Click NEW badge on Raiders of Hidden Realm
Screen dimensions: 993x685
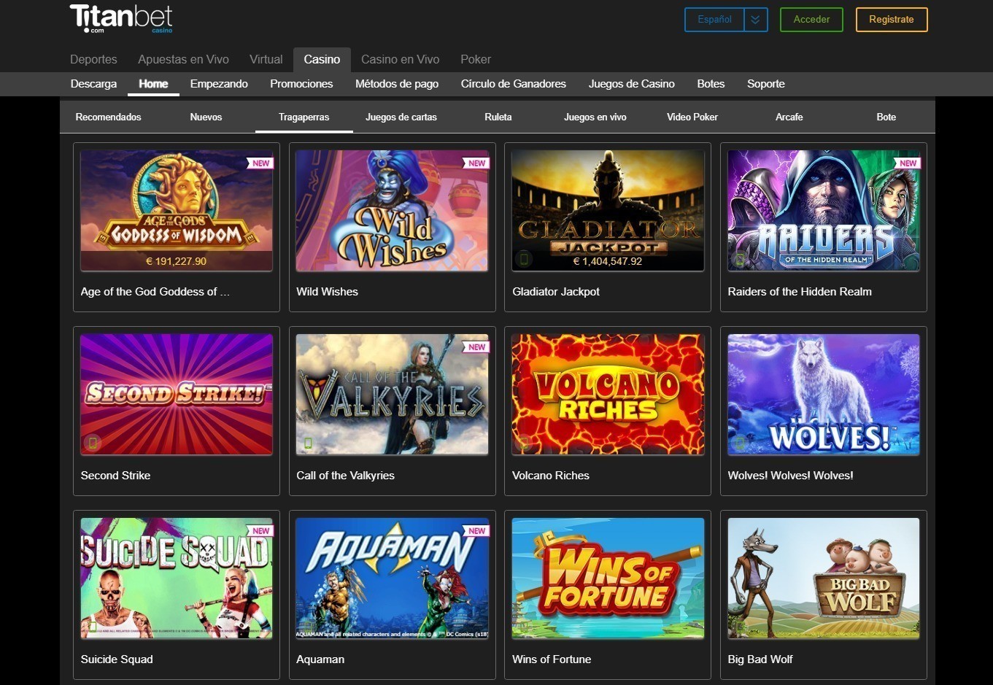(x=908, y=163)
